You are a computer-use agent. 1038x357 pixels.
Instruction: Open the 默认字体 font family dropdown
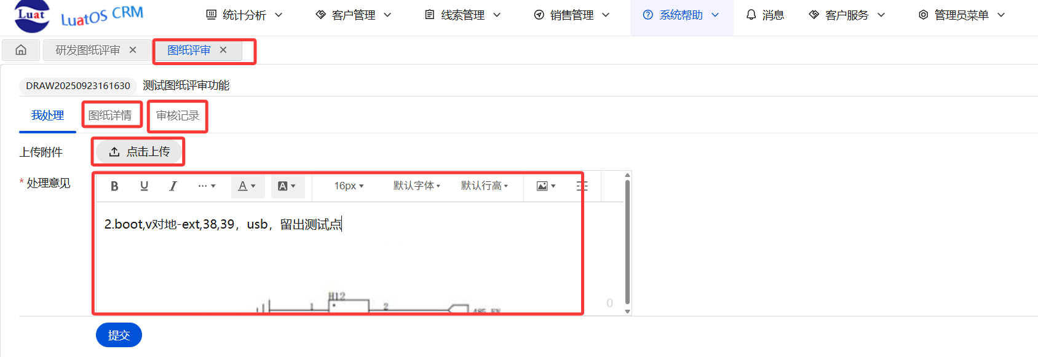(x=417, y=186)
